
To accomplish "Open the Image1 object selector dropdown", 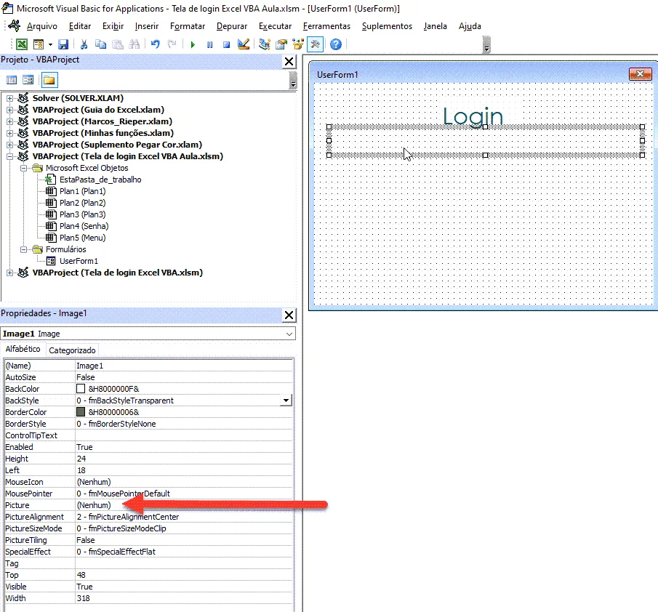I will (x=289, y=334).
